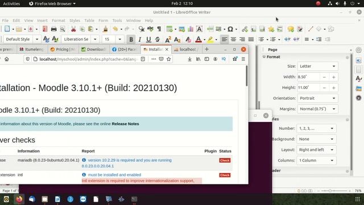
Task: Open paragraph style dropdown Default Style
Action: (37, 39)
